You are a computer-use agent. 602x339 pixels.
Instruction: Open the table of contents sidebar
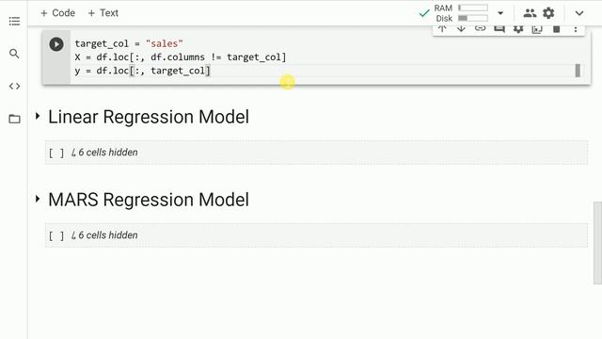tap(14, 21)
